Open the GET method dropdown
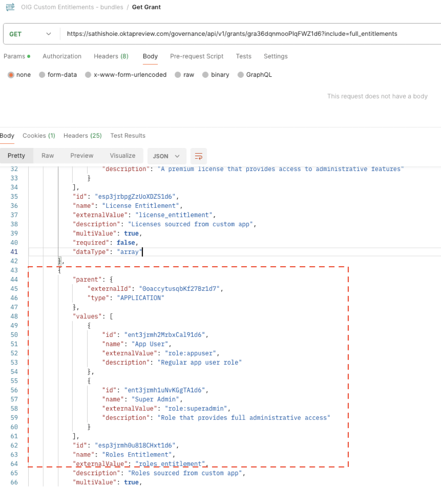The image size is (441, 489). (x=30, y=34)
